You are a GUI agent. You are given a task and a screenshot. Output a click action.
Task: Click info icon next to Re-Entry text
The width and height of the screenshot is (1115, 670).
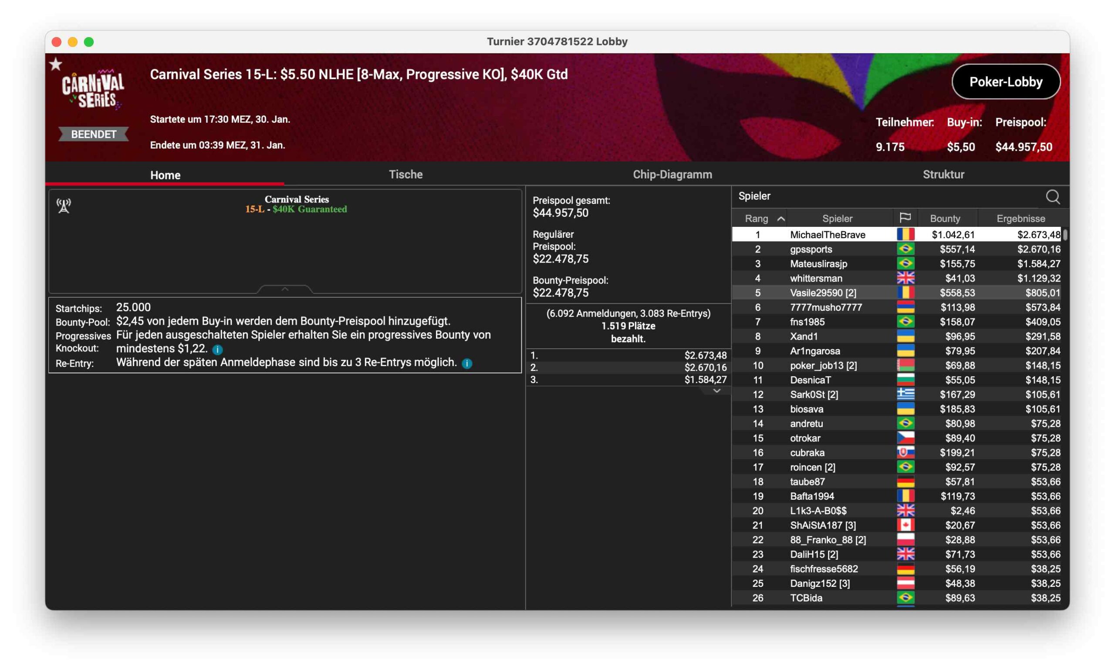pos(467,364)
